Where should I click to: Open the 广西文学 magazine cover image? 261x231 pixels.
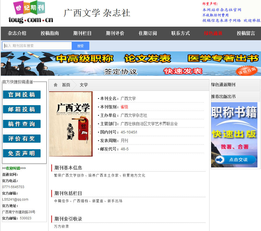point(71,124)
